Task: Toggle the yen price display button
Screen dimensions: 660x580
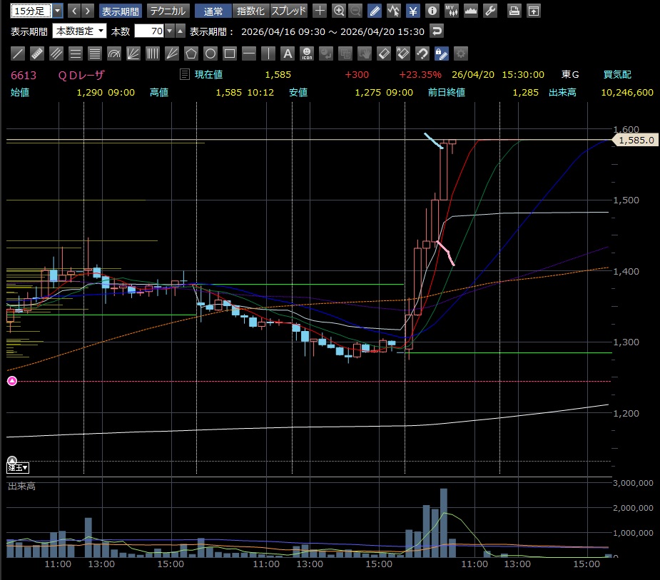Action: [x=413, y=11]
